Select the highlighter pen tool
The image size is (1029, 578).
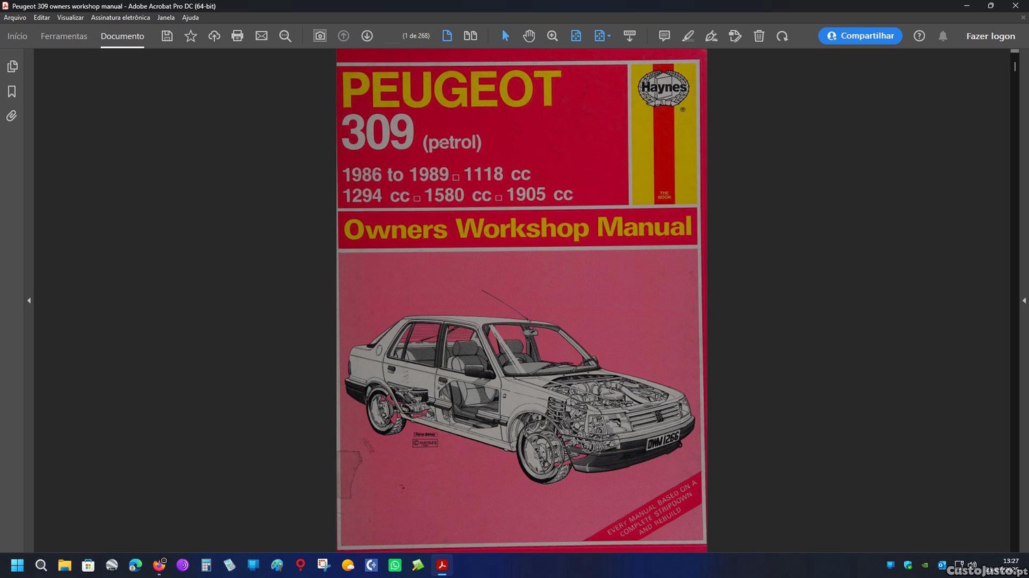(688, 36)
